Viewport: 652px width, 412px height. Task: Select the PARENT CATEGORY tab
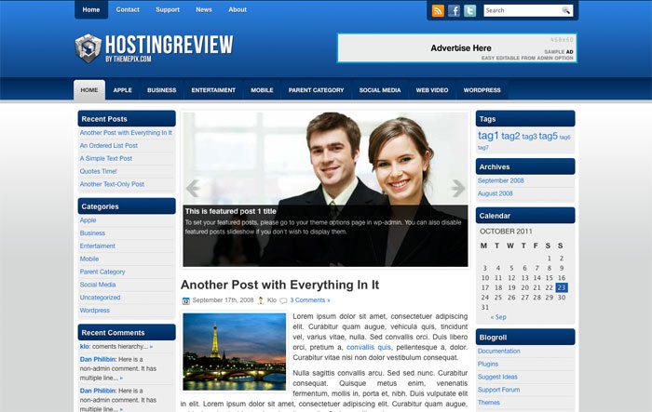pos(316,90)
